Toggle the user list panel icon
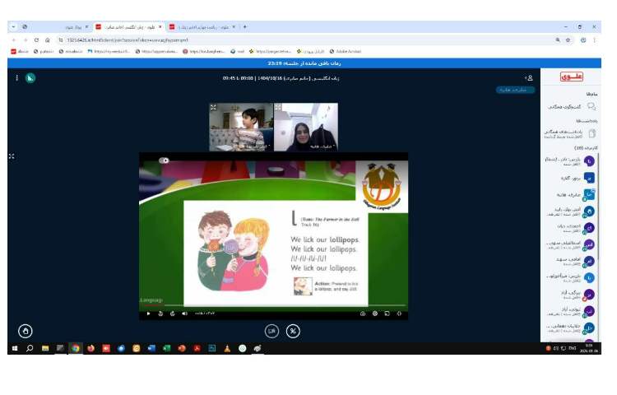This screenshot has width=617, height=395. click(x=529, y=77)
